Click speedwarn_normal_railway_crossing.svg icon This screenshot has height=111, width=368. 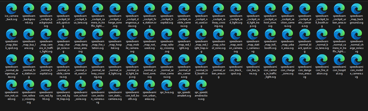click(98, 60)
